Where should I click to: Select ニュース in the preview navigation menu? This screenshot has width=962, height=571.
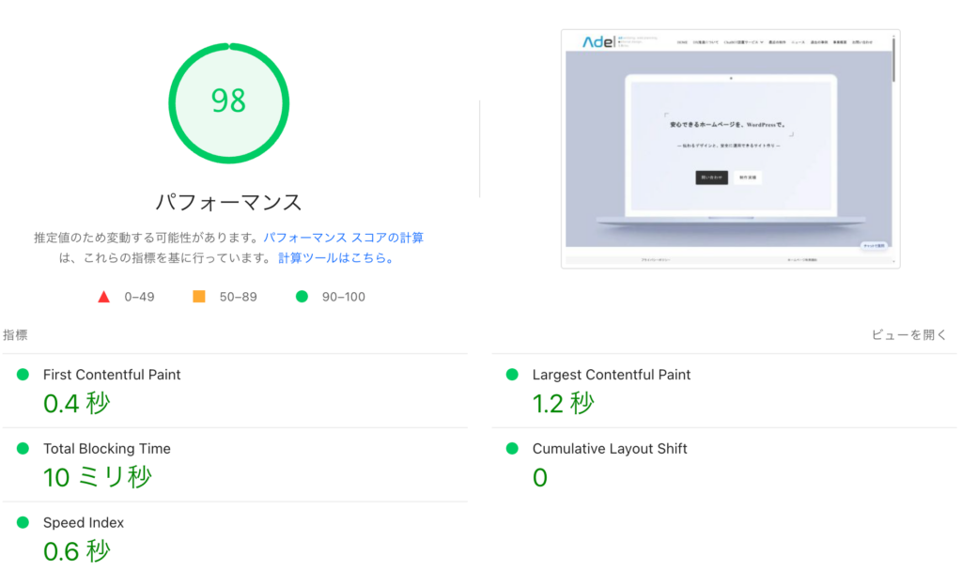coord(799,41)
